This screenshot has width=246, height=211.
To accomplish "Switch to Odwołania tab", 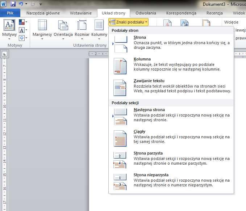I will point(146,13).
